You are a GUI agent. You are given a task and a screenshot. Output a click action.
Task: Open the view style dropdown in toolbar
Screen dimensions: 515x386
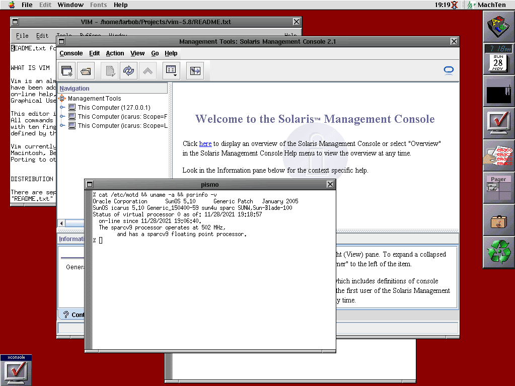[171, 71]
